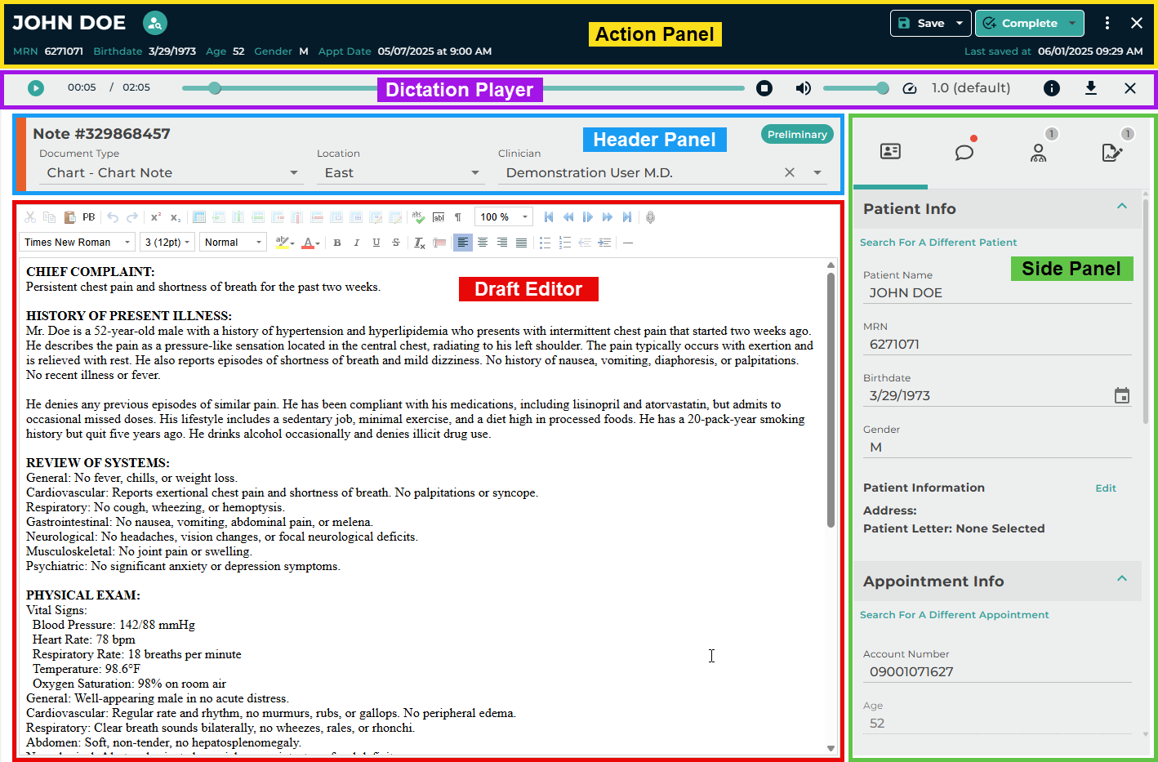The image size is (1158, 762).
Task: Collapse the Patient Info section
Action: pos(1122,207)
